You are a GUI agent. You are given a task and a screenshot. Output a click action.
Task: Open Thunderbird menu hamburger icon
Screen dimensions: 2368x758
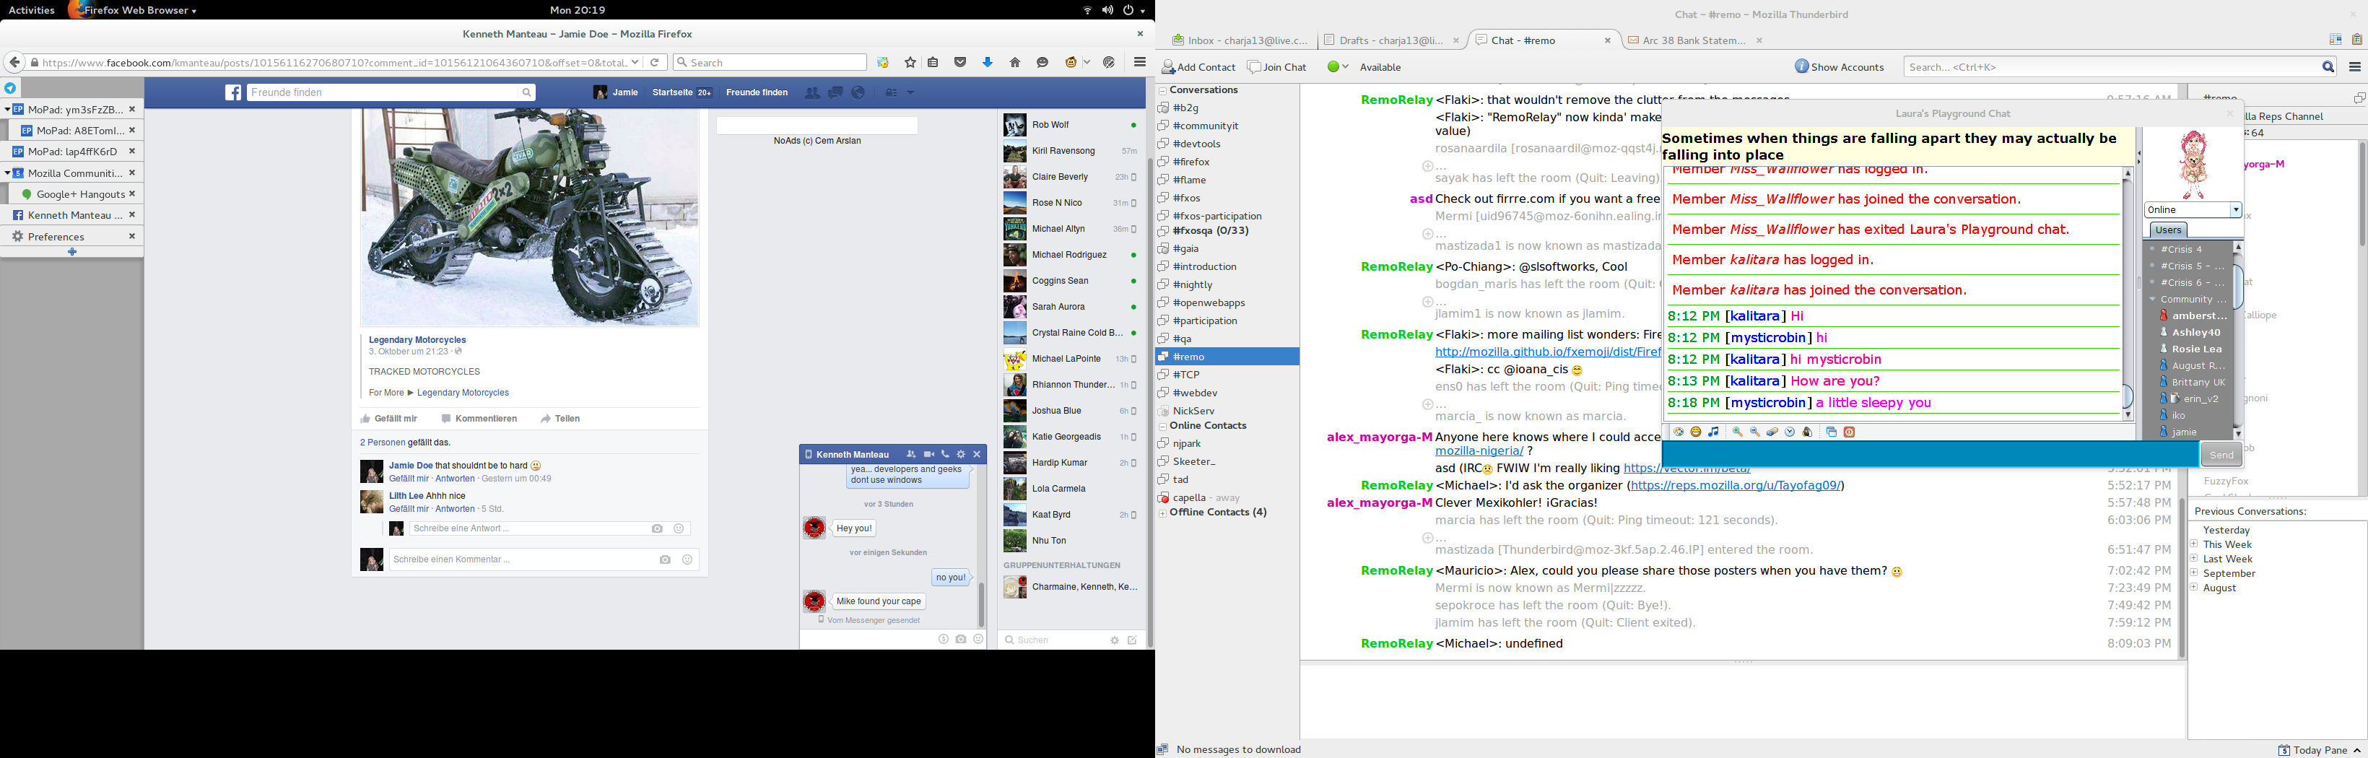(2354, 67)
